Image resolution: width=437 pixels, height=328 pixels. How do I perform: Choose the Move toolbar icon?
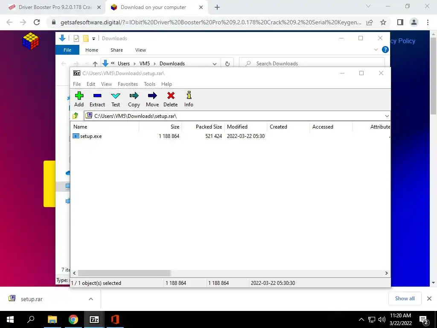tap(152, 100)
